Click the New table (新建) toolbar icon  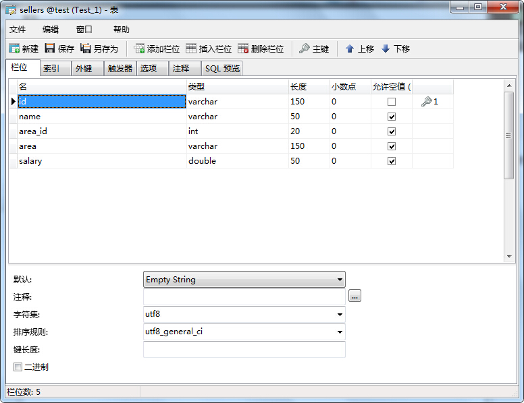coord(14,49)
